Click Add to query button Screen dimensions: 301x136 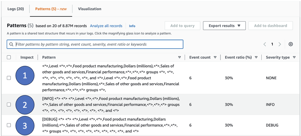click(182, 26)
